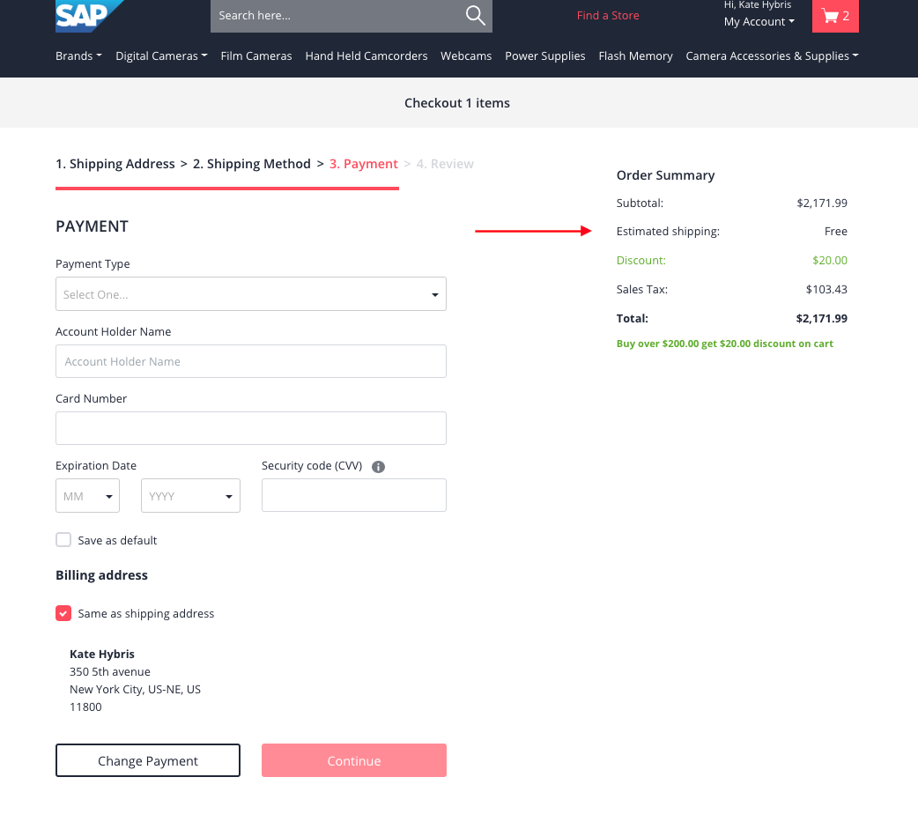Open the shopping cart with 2 items
Image resolution: width=918 pixels, height=829 pixels.
835,16
